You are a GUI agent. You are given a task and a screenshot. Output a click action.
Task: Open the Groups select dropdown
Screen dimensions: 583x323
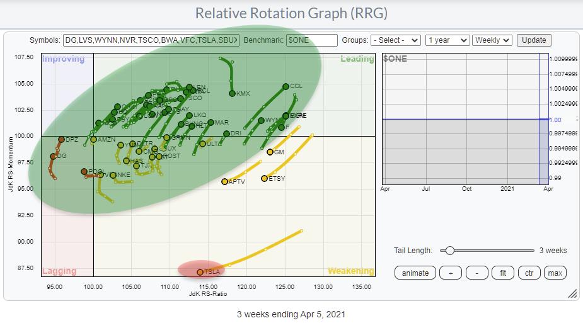click(395, 40)
